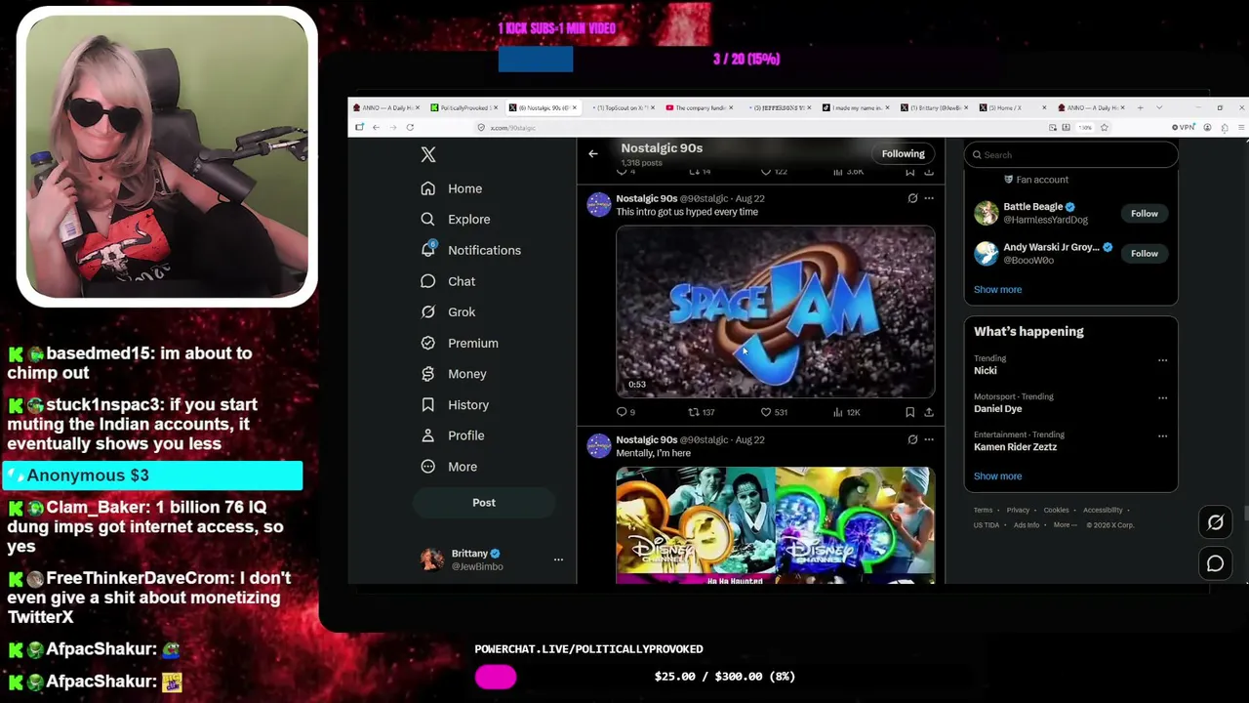Image resolution: width=1249 pixels, height=703 pixels.
Task: Open Grok from the X sidebar
Action: pos(448,312)
